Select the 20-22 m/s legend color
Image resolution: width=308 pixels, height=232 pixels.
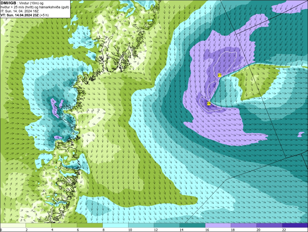[269, 225]
